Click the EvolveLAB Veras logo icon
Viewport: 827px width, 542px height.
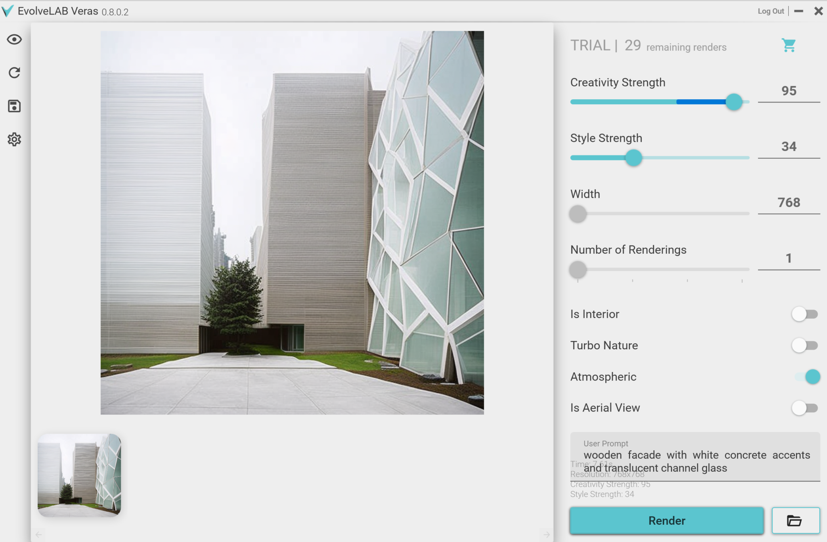[x=8, y=11]
